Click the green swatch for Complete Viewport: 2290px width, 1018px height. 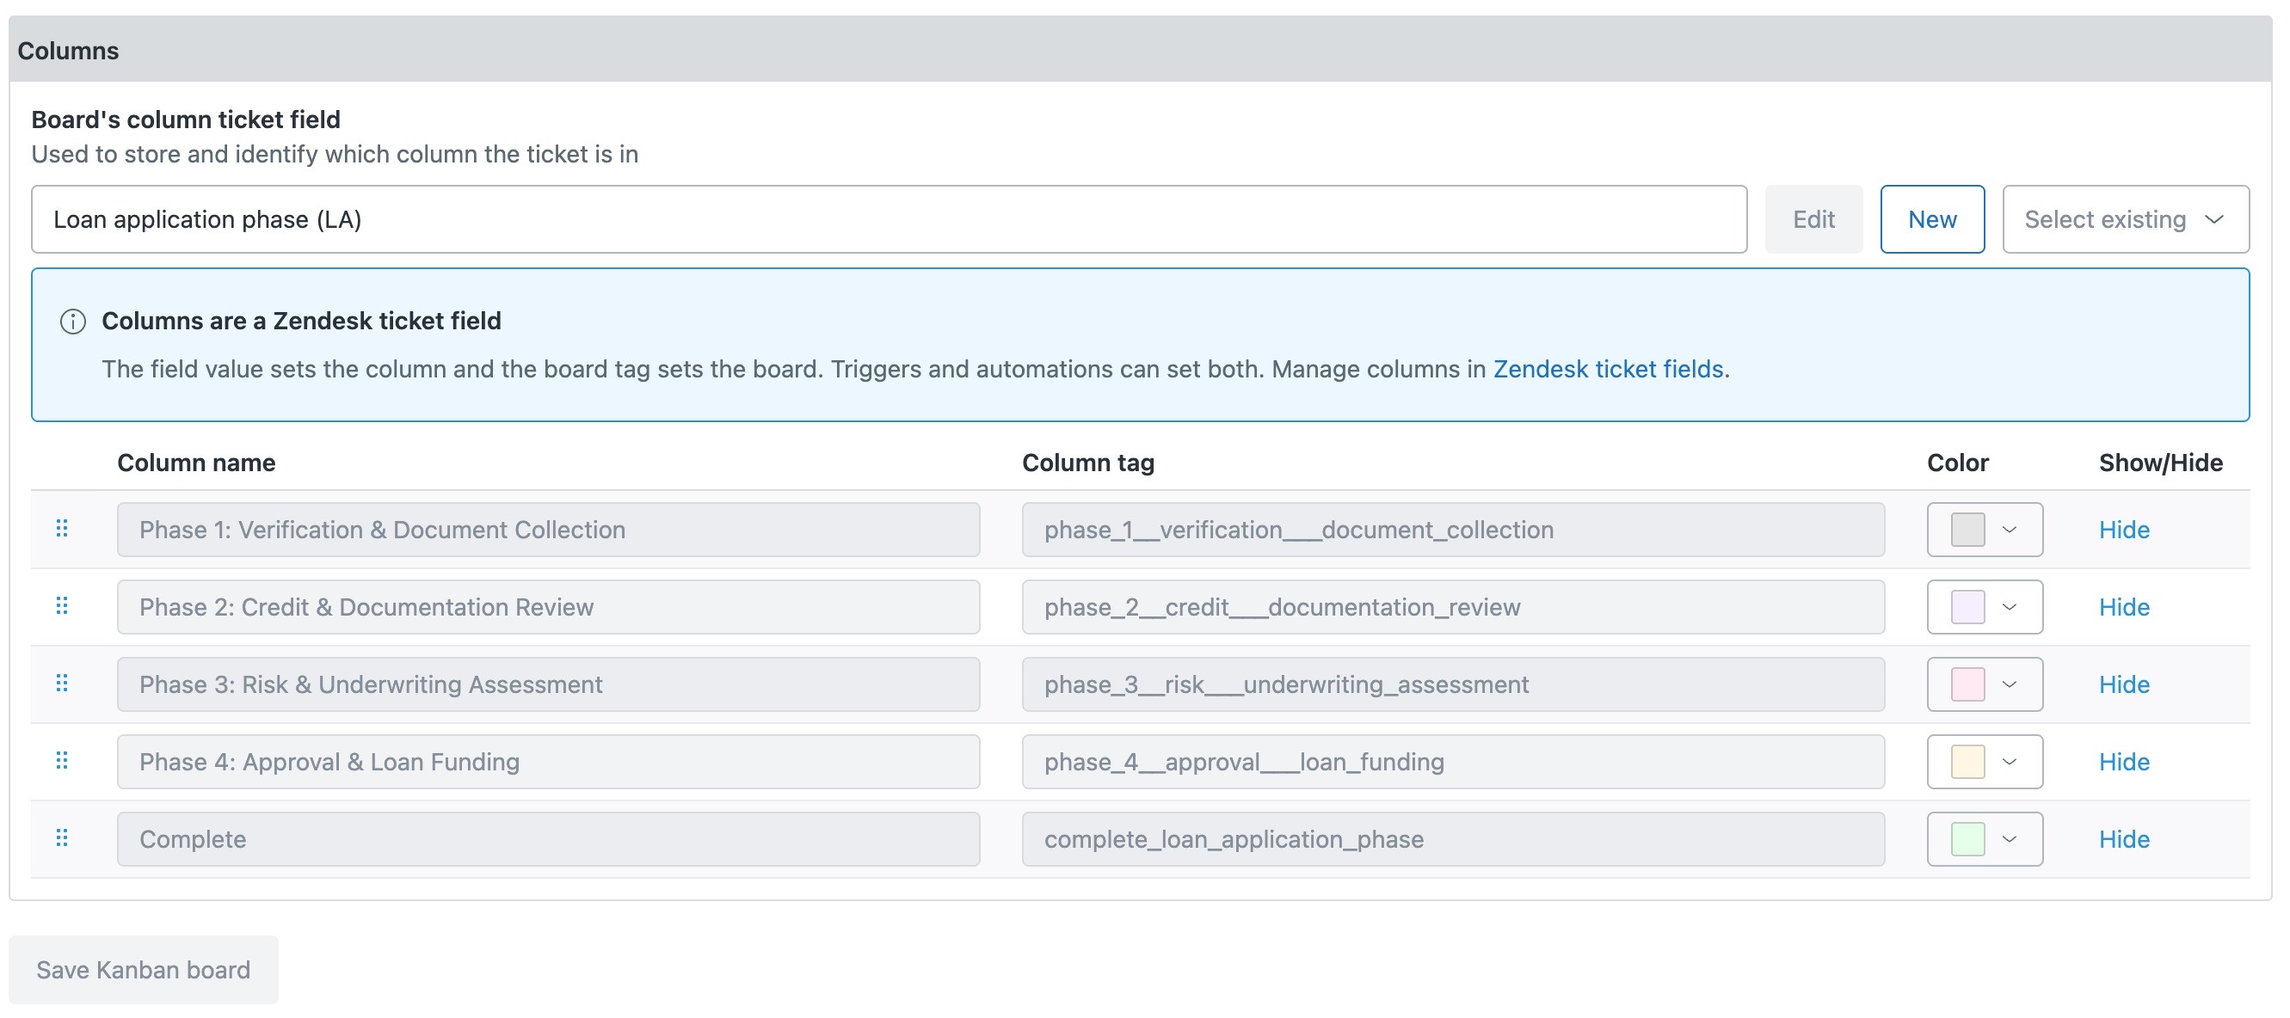1967,838
